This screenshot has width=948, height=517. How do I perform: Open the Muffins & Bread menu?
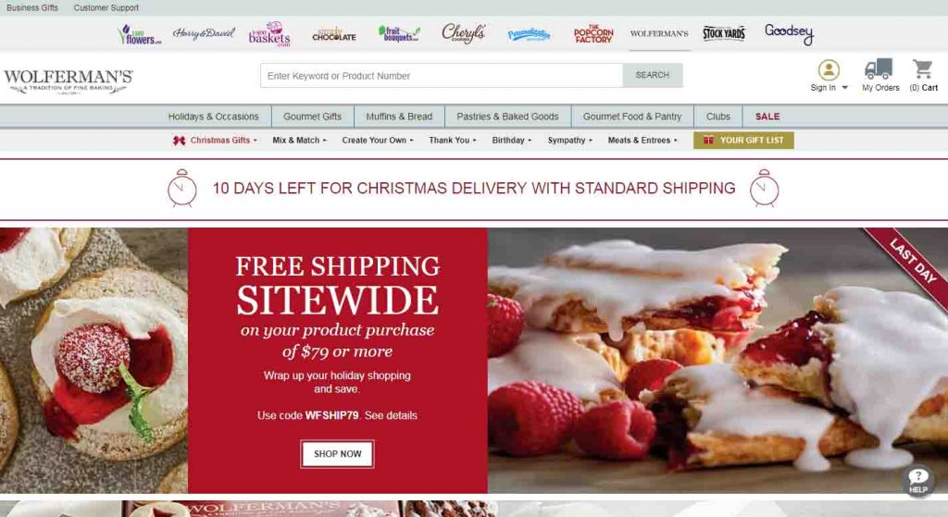point(399,117)
